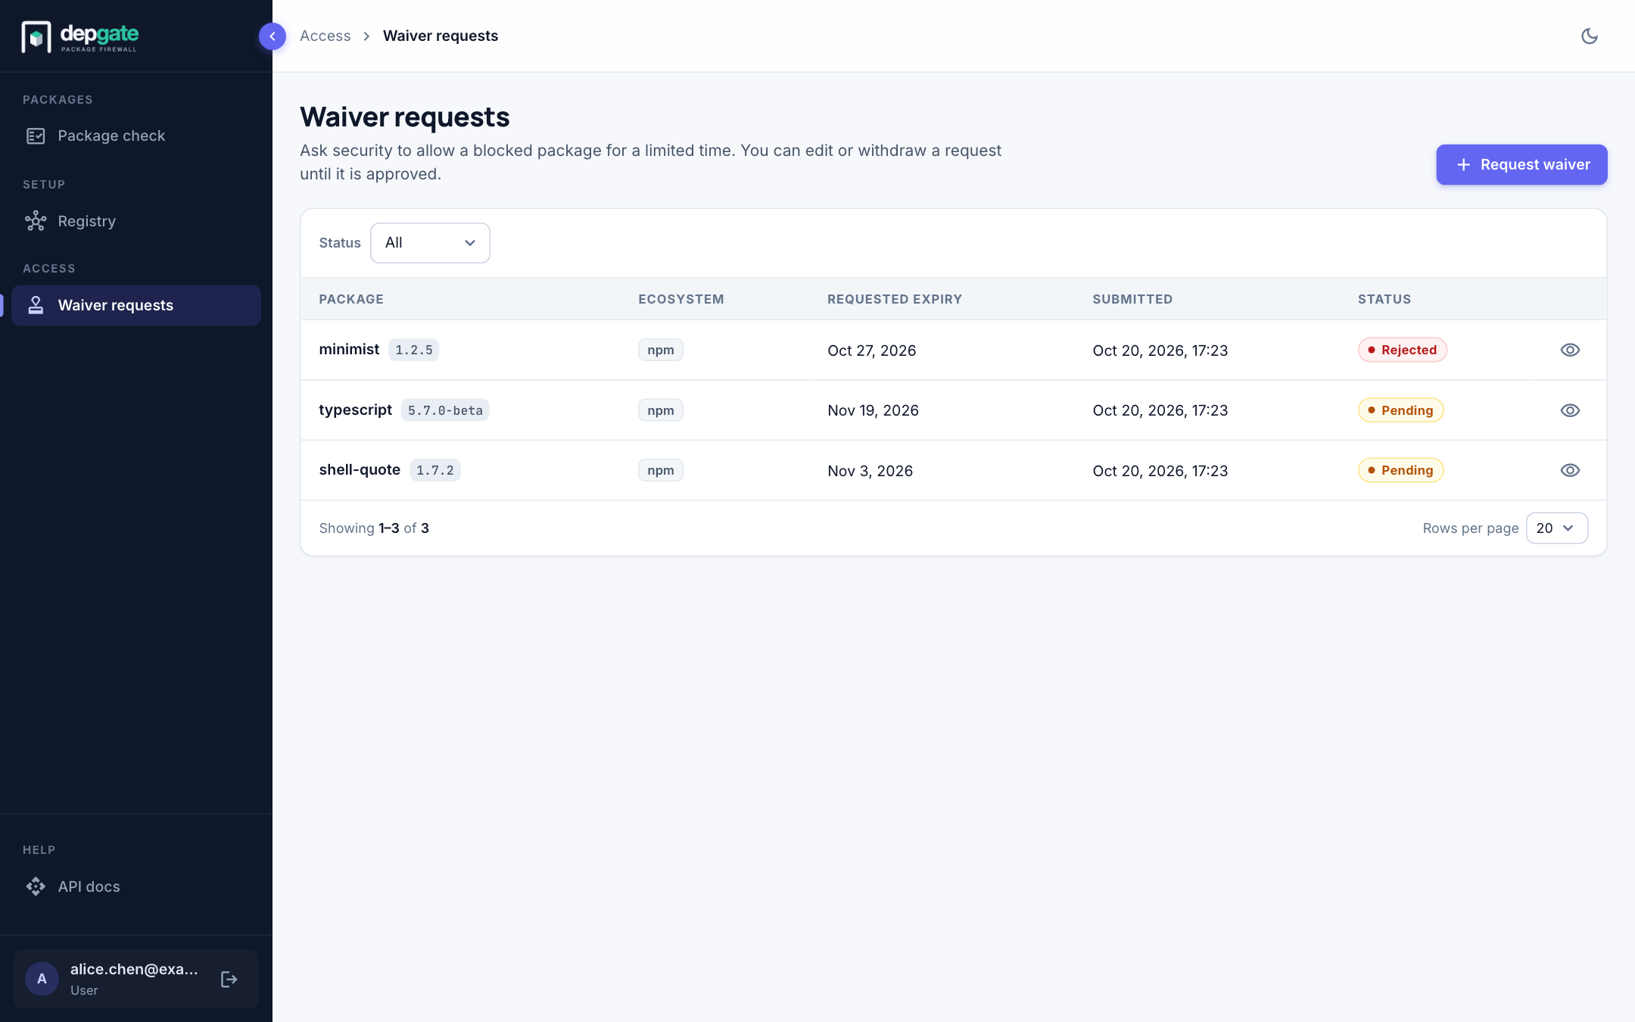Toggle dark mode with the moon icon
Screen dimensions: 1635x1022
coord(1589,36)
